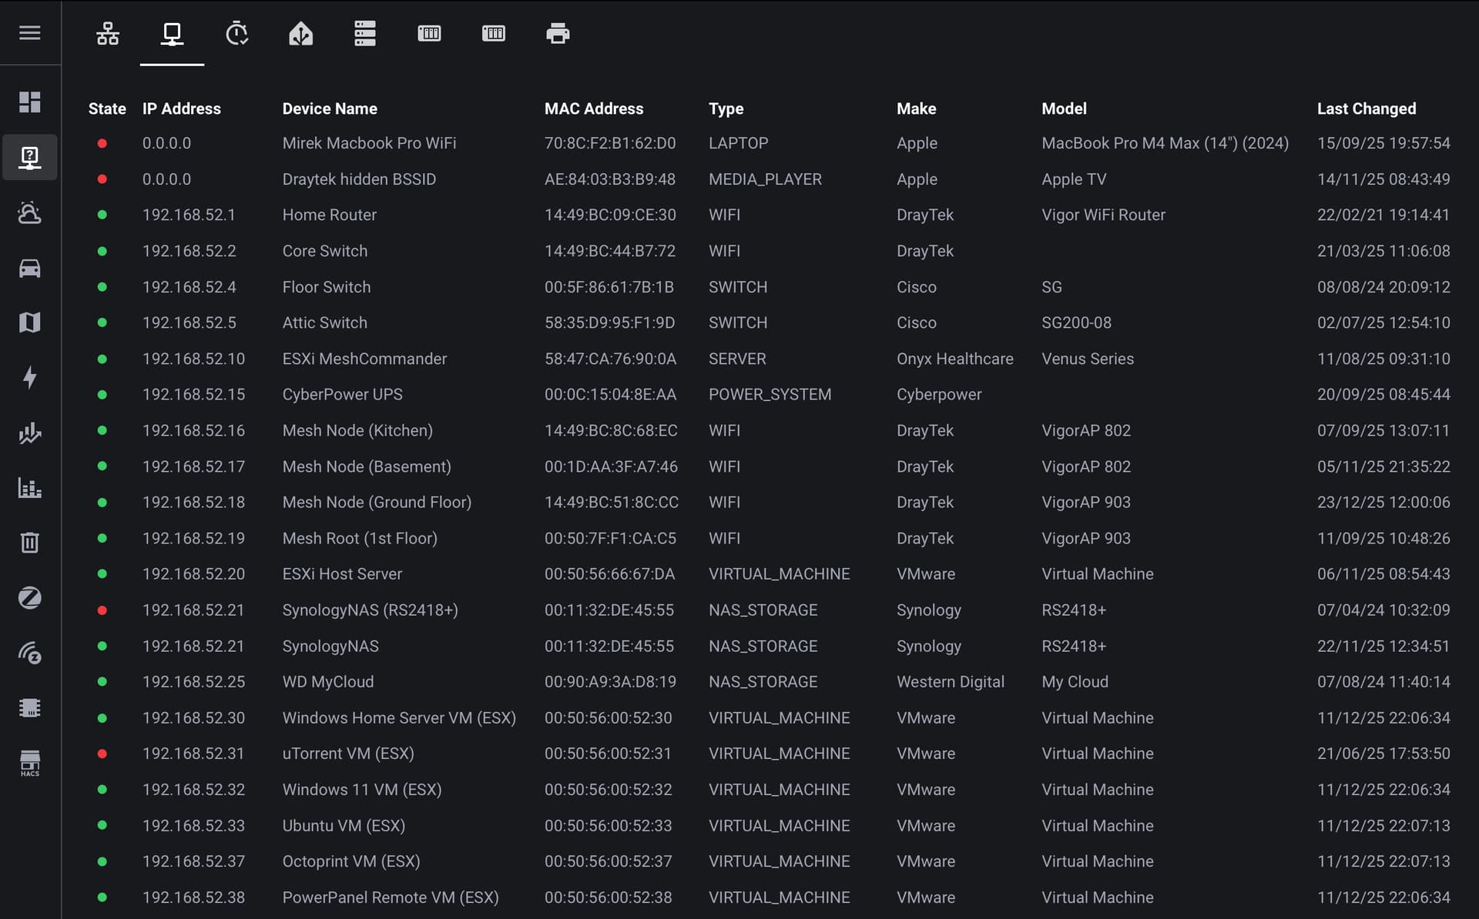Open the hamburger menu

point(29,32)
